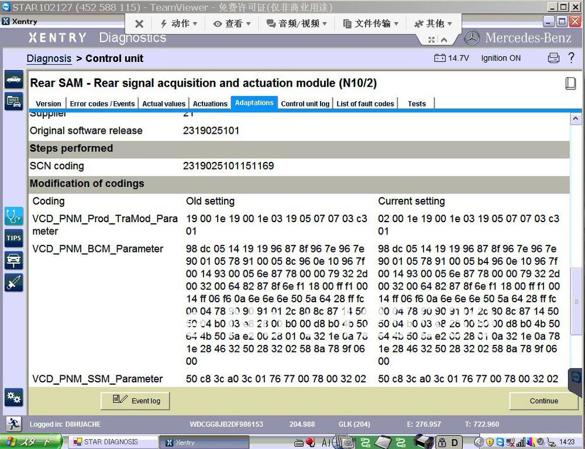The image size is (585, 449).
Task: Click the VIN WDCGG8JB2DF986153 in status bar
Action: click(x=226, y=424)
